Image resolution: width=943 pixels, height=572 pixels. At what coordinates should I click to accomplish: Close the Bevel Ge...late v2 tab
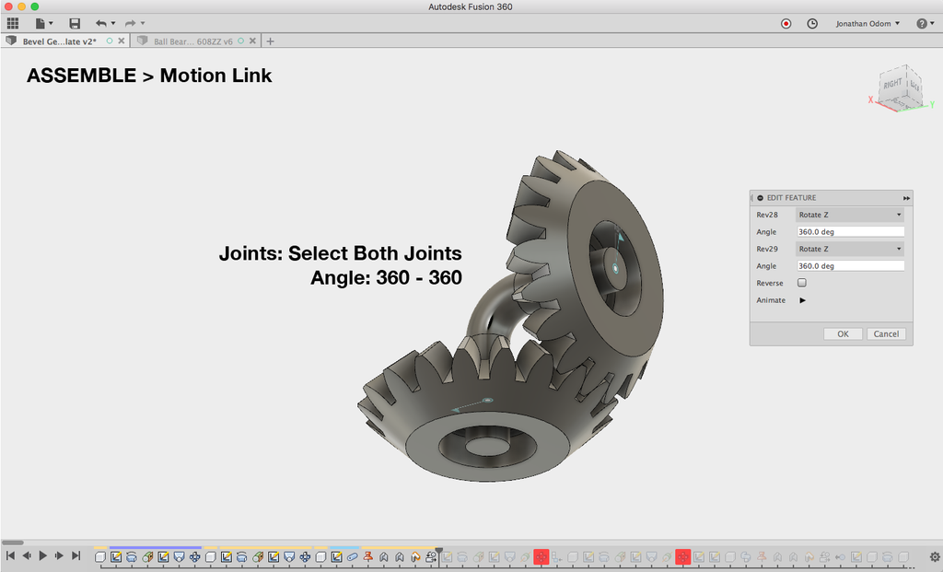point(122,41)
